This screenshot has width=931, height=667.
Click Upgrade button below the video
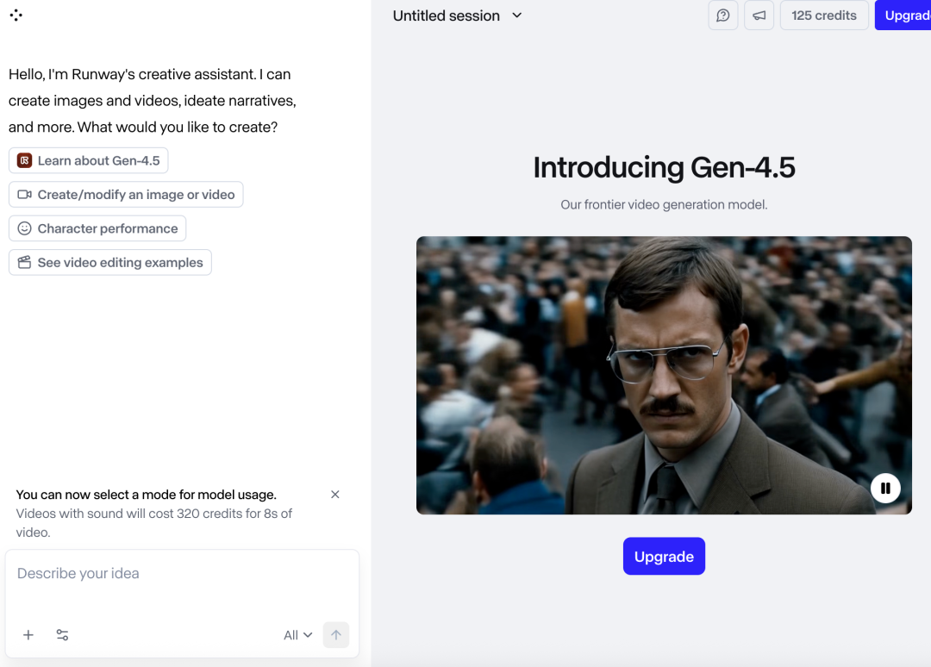pos(664,556)
